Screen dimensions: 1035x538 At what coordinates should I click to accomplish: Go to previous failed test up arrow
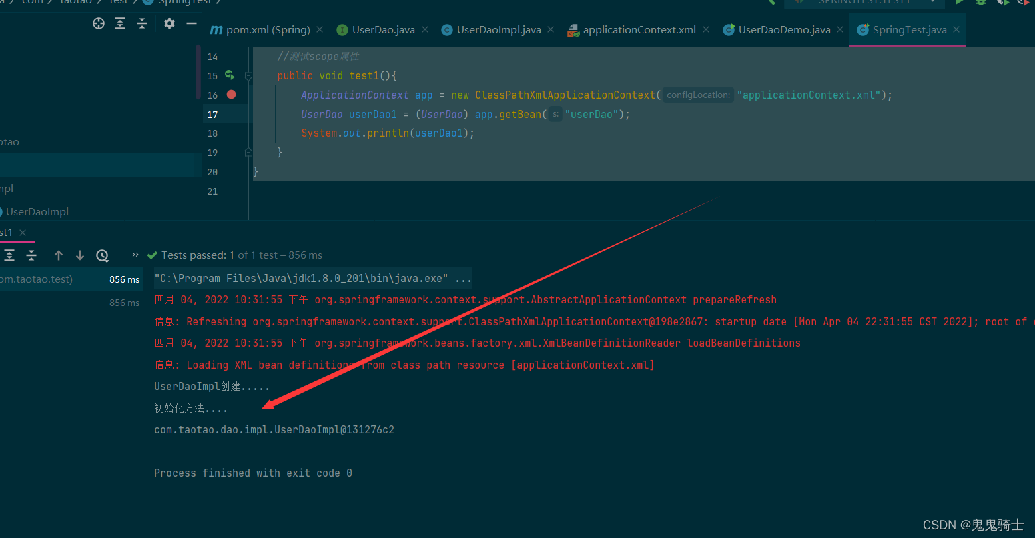[x=59, y=255]
